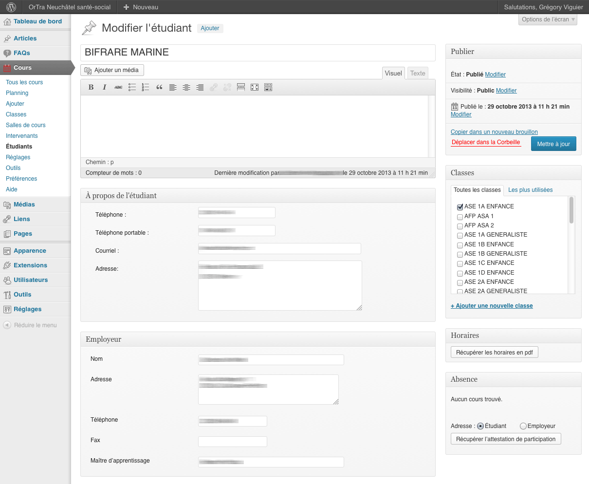Open OrTra Neuchâtel santé-social site link

point(70,7)
